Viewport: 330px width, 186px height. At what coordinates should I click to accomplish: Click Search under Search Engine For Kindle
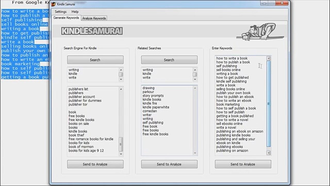[x=95, y=60]
